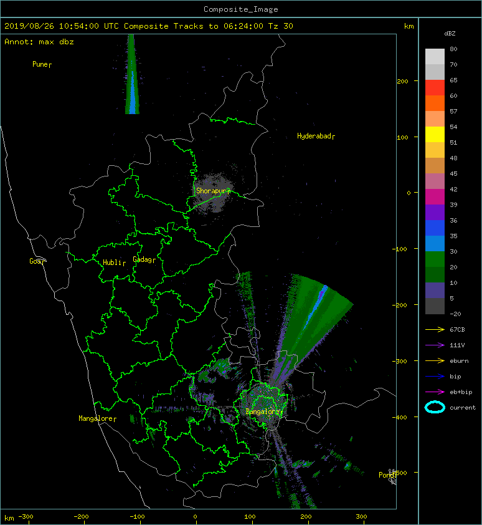Click the cyan 'current' ellipse legend icon
The image size is (482, 525).
(x=435, y=407)
